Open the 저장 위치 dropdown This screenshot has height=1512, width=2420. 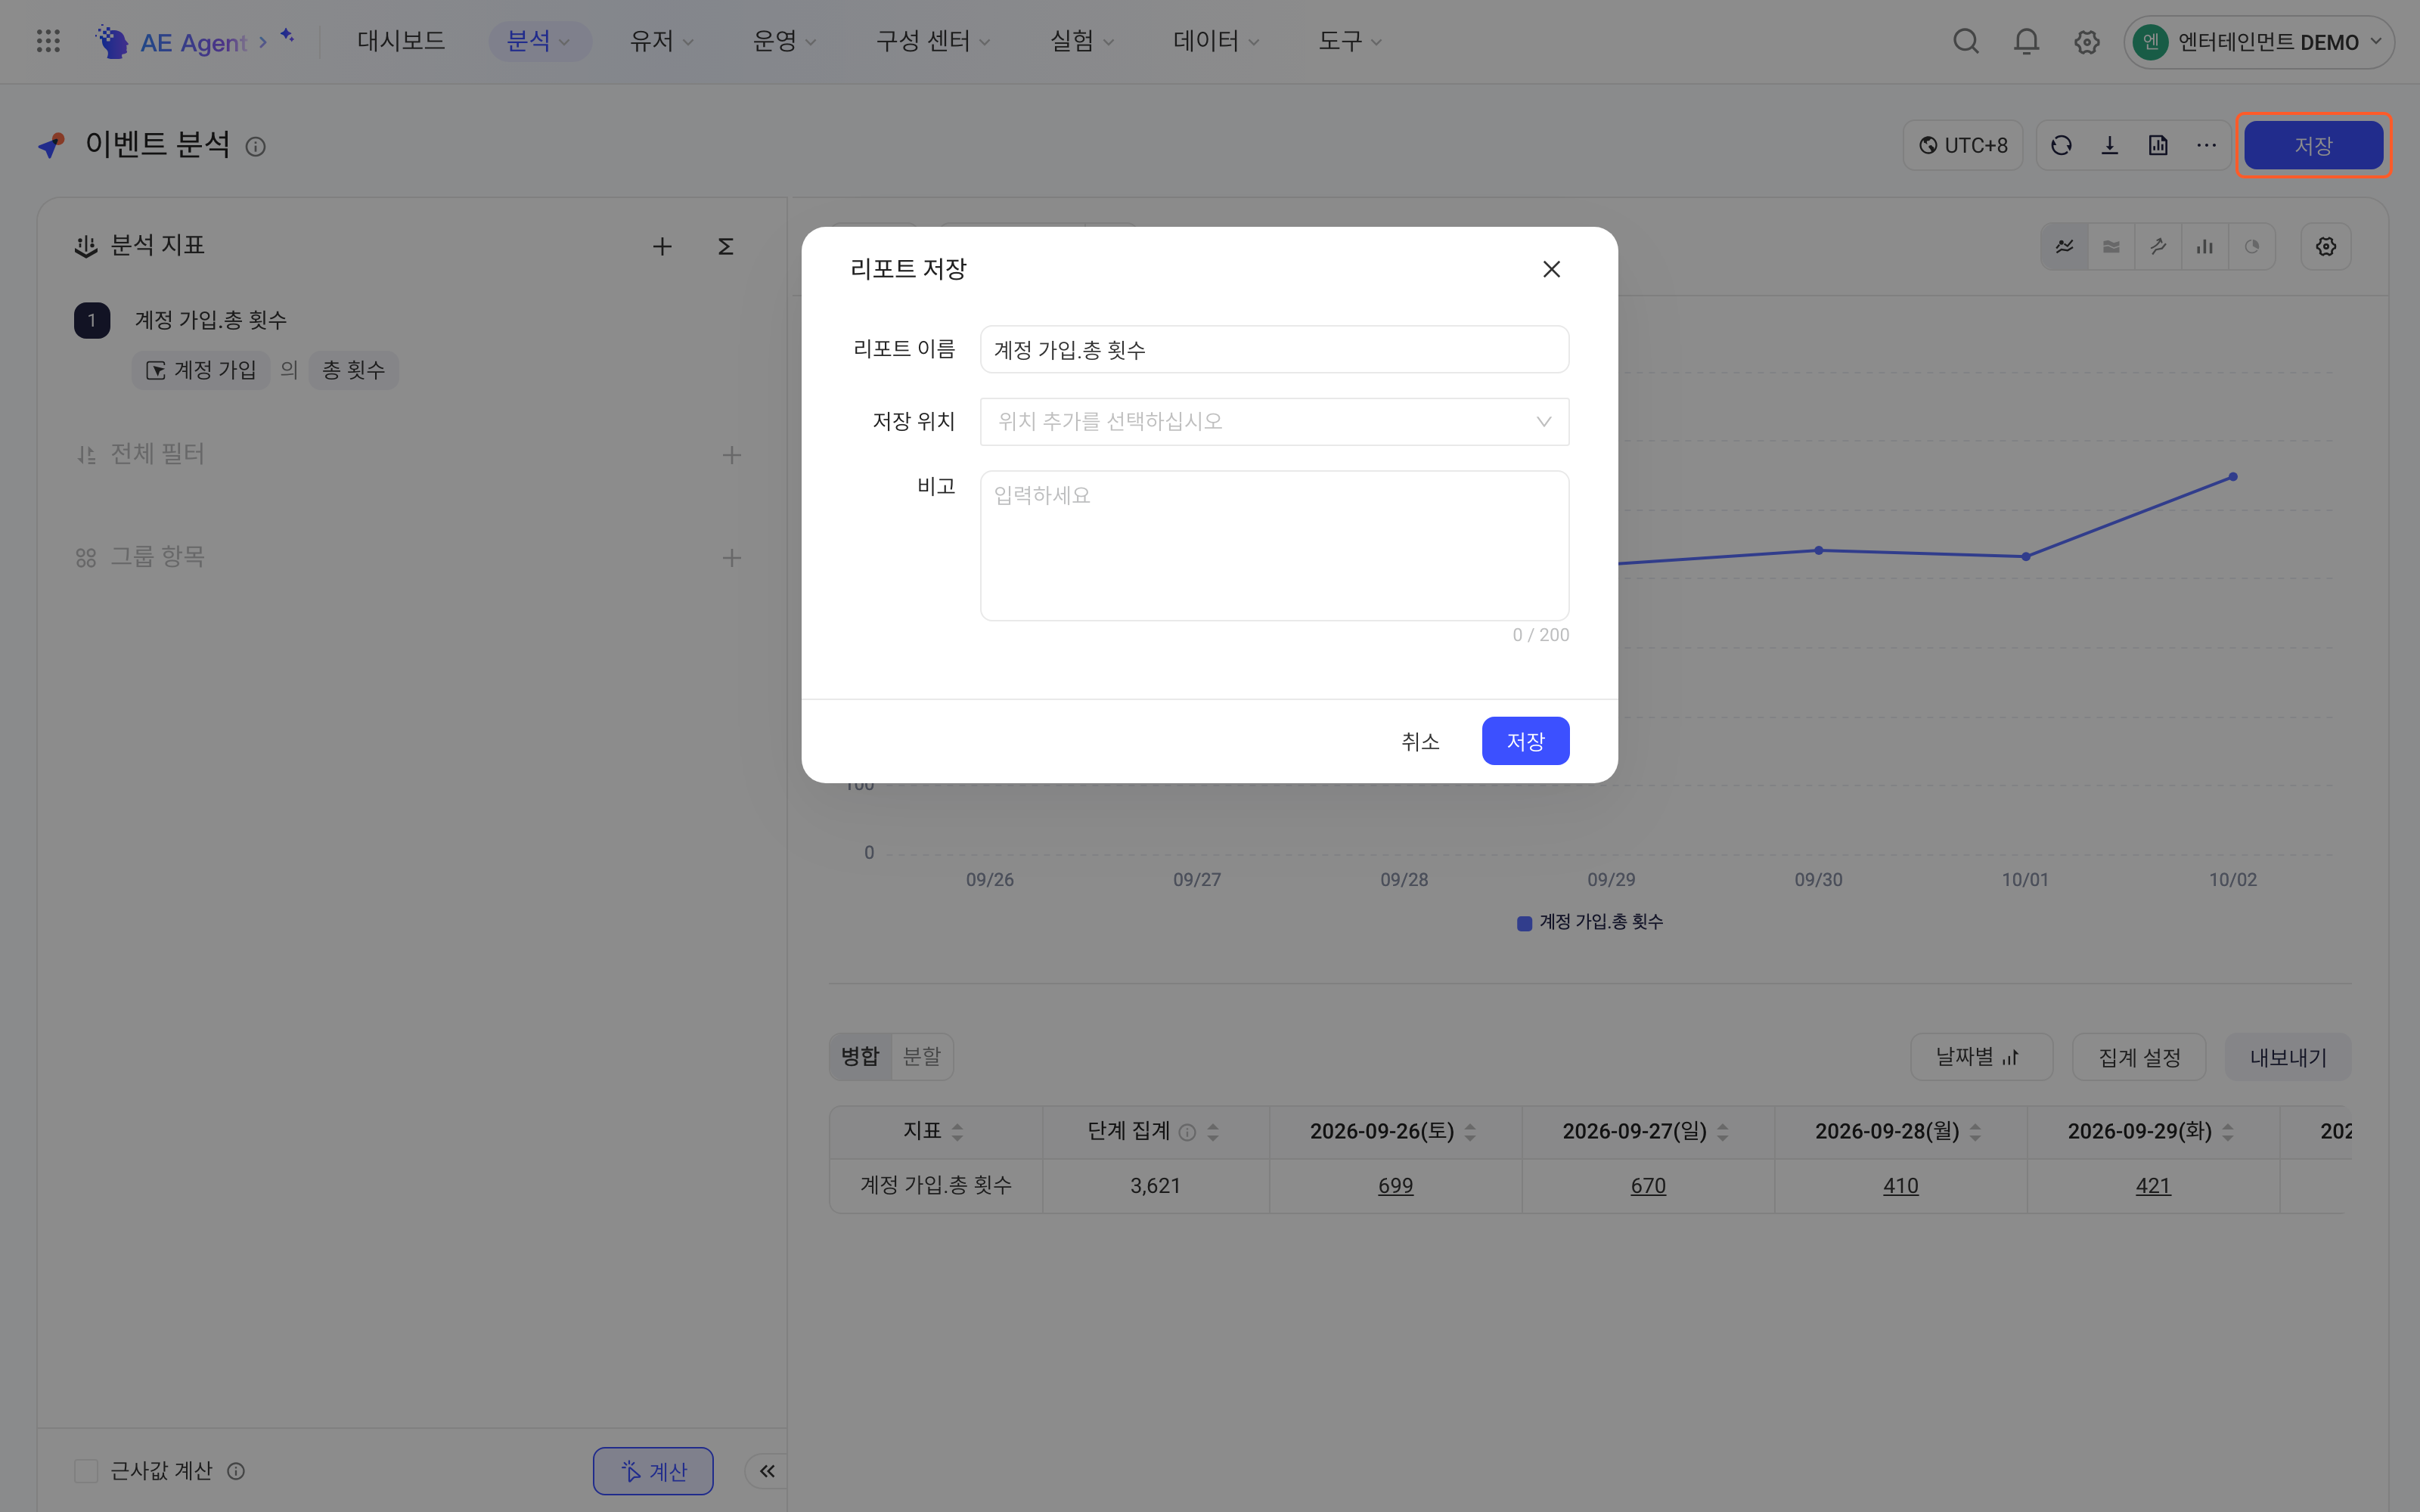1274,421
